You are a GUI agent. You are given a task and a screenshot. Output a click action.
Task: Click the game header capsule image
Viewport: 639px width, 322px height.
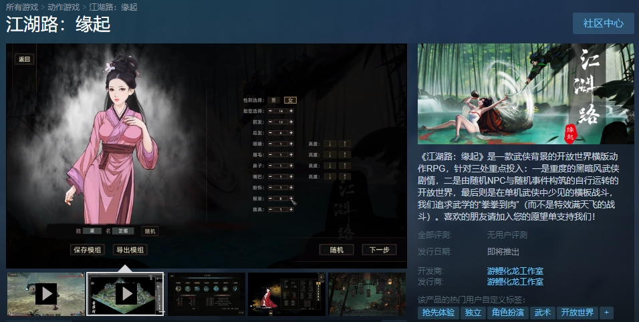[x=526, y=94]
